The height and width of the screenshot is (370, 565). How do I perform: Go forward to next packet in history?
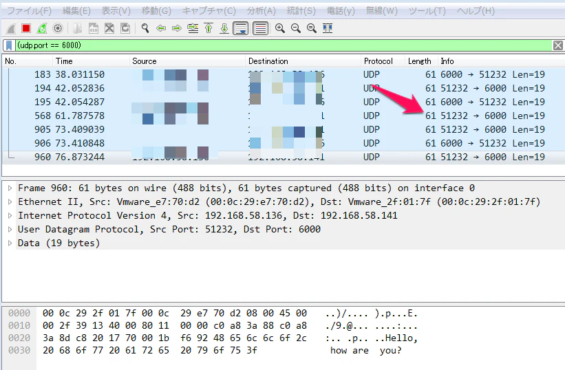click(x=177, y=28)
